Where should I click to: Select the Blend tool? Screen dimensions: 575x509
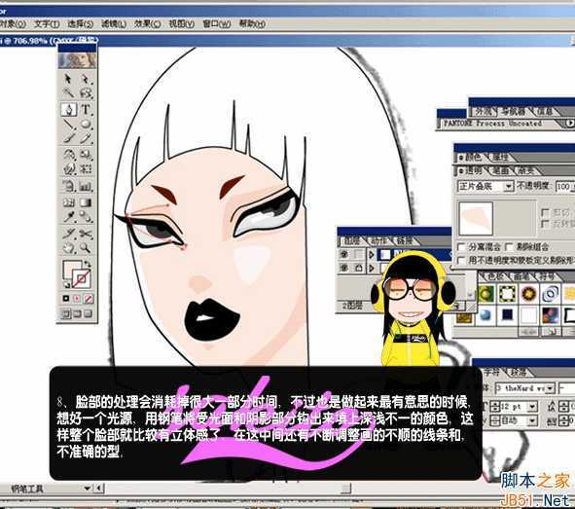point(86,217)
